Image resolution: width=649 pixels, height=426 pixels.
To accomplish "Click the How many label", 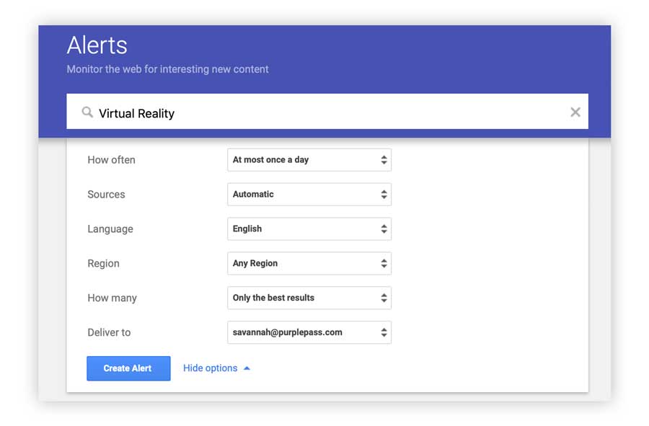I will (x=112, y=298).
